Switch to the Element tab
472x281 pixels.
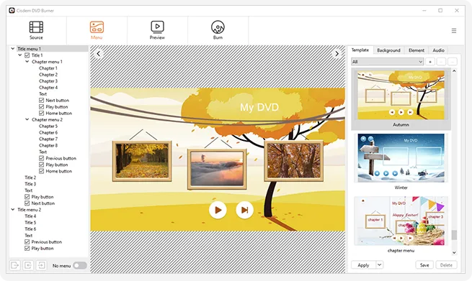417,50
